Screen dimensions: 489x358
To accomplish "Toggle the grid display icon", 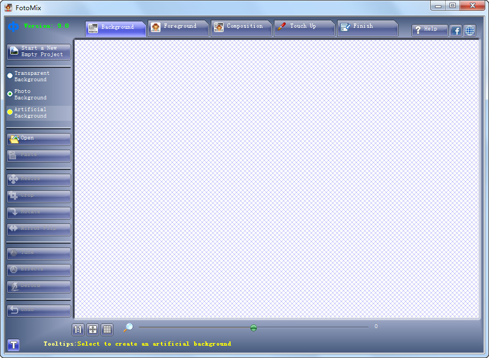I will click(108, 330).
